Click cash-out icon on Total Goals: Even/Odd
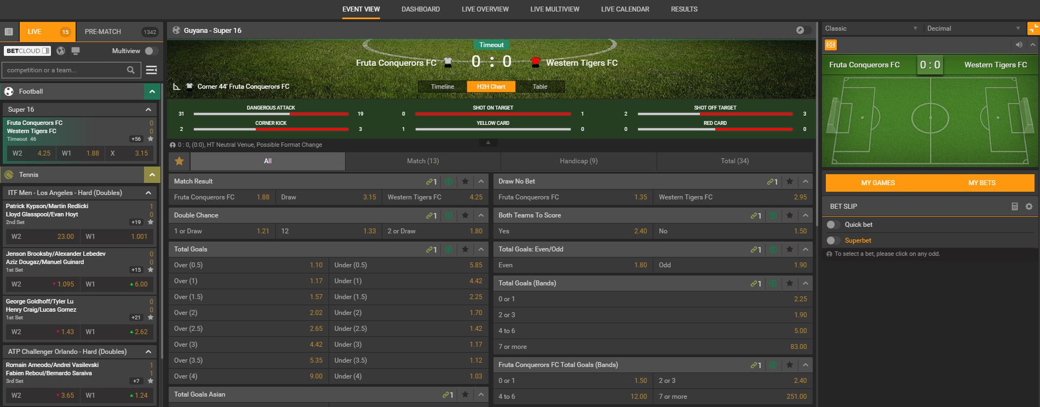Image resolution: width=1040 pixels, height=407 pixels. click(773, 249)
